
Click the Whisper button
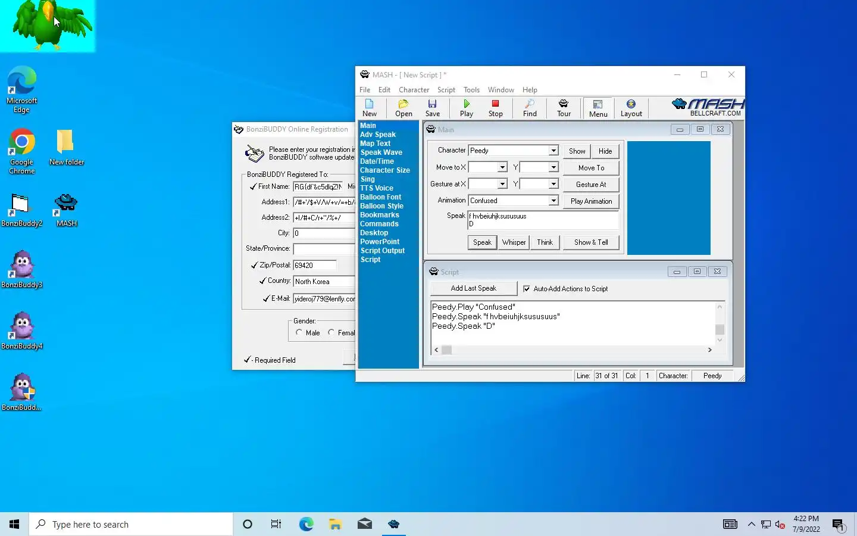(x=514, y=242)
